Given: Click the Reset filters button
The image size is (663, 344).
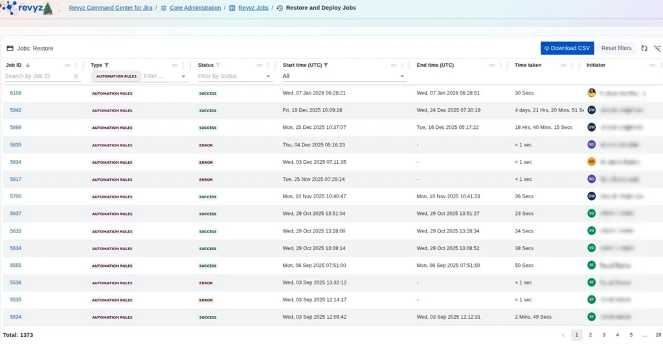Looking at the screenshot, I should 616,49.
